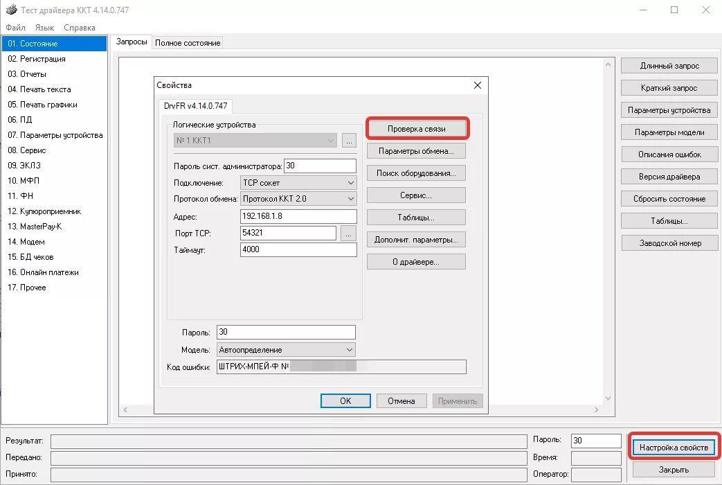Image resolution: width=722 pixels, height=485 pixels.
Task: Click main window Пароль field bottom bar
Action: pyautogui.click(x=596, y=440)
